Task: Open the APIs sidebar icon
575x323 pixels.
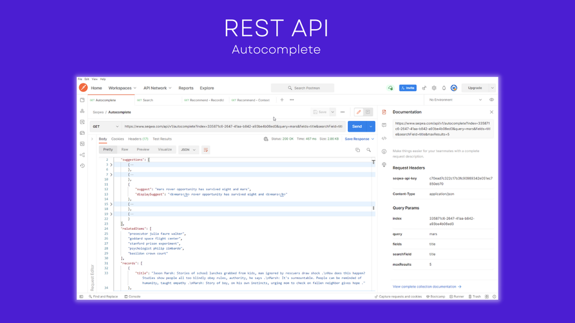Action: point(82,111)
